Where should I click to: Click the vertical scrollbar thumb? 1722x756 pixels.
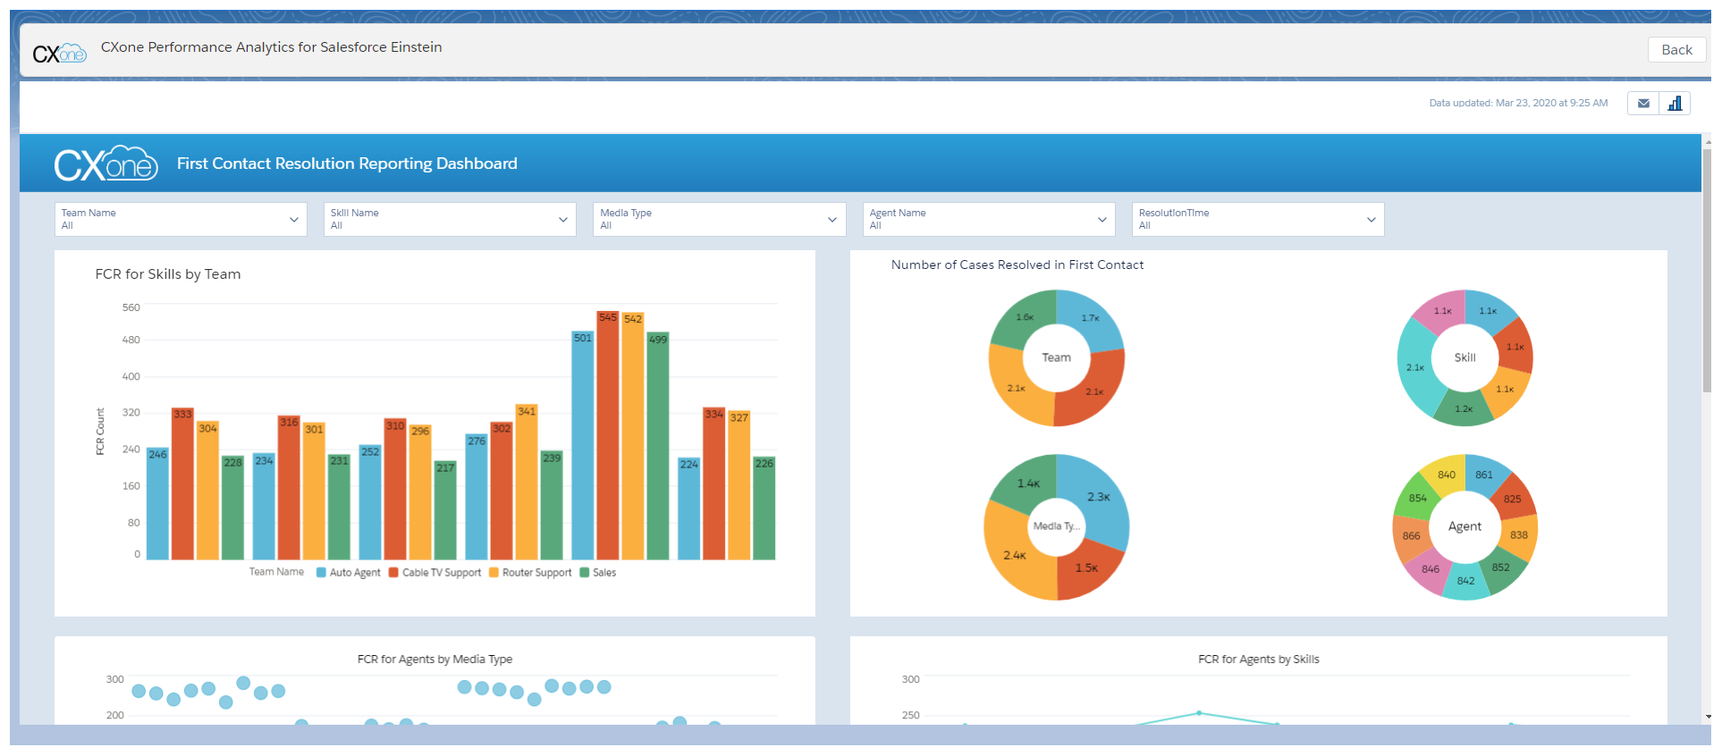tap(1707, 271)
